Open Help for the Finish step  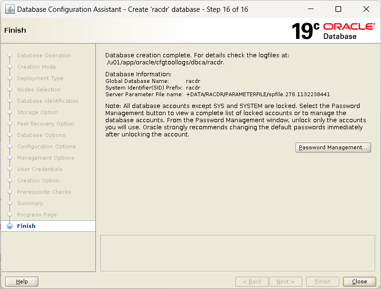tap(22, 281)
